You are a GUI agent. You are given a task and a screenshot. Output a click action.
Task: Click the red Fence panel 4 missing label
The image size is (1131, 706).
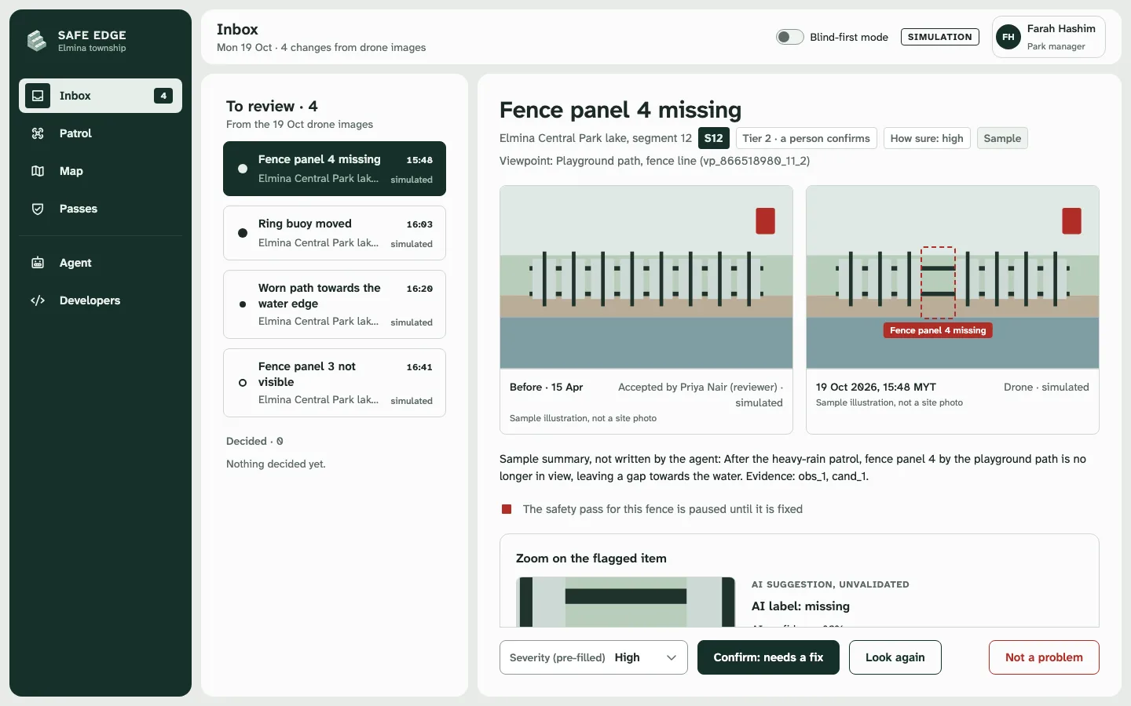tap(938, 330)
